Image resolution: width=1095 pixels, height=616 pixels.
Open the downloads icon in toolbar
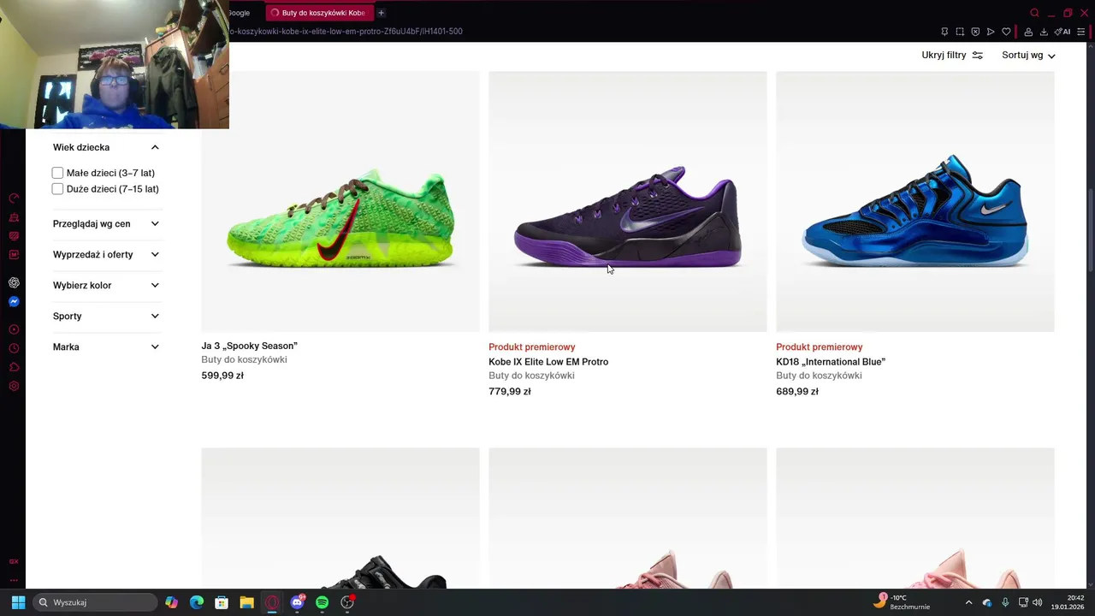coord(1044,32)
